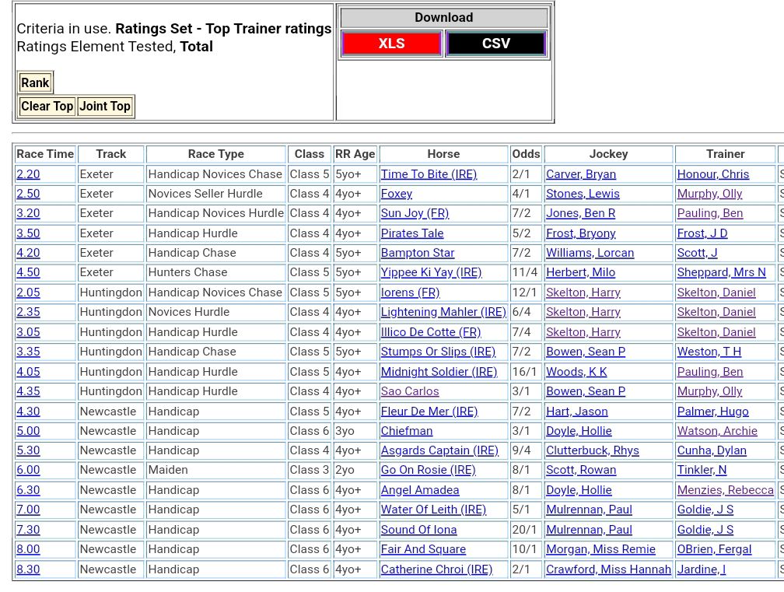
Task: View horse Lightening Mahler (IRE)
Action: click(x=443, y=312)
